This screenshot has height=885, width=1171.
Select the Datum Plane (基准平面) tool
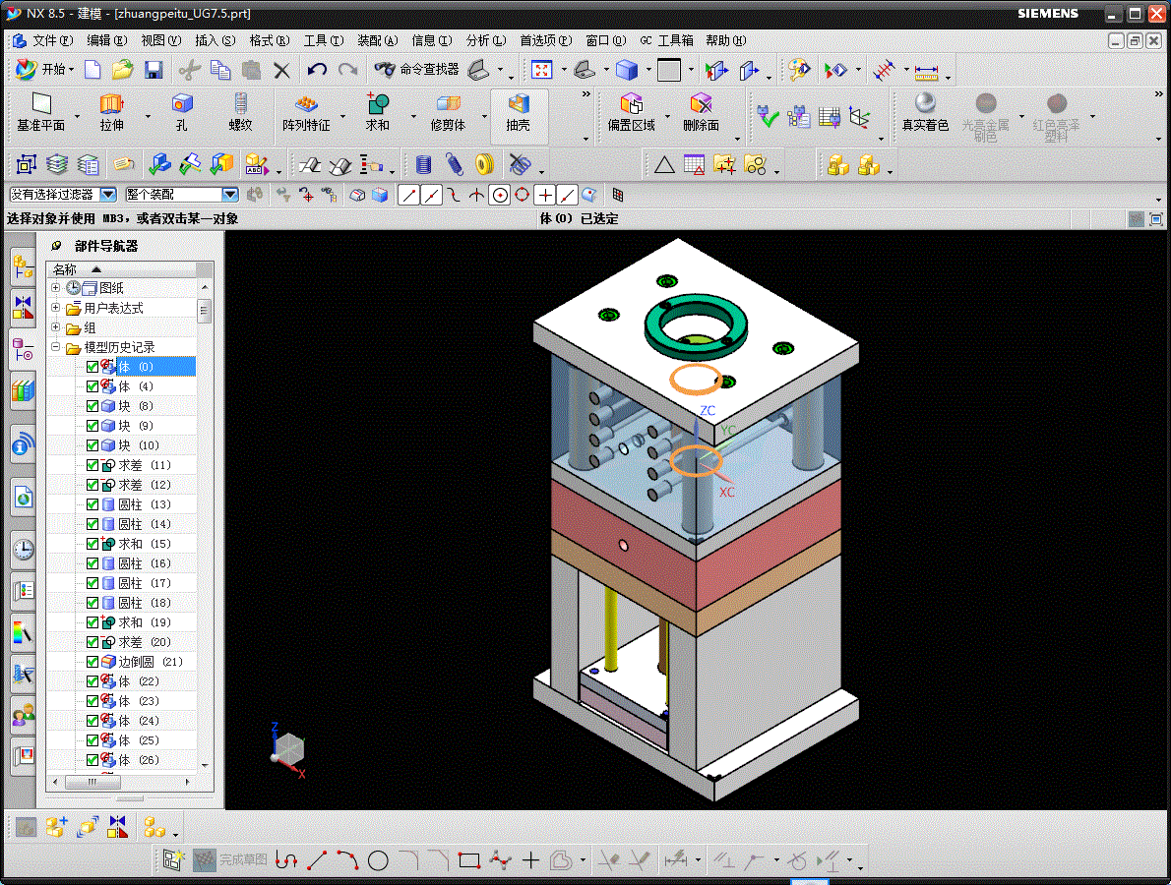[x=41, y=113]
